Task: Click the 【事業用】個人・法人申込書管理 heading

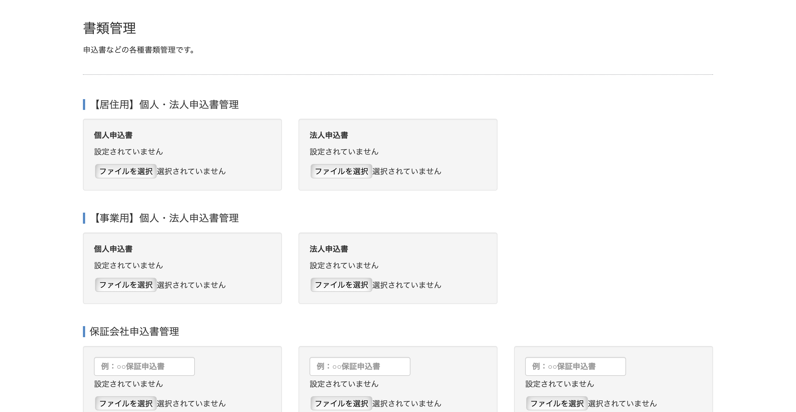Action: point(164,218)
